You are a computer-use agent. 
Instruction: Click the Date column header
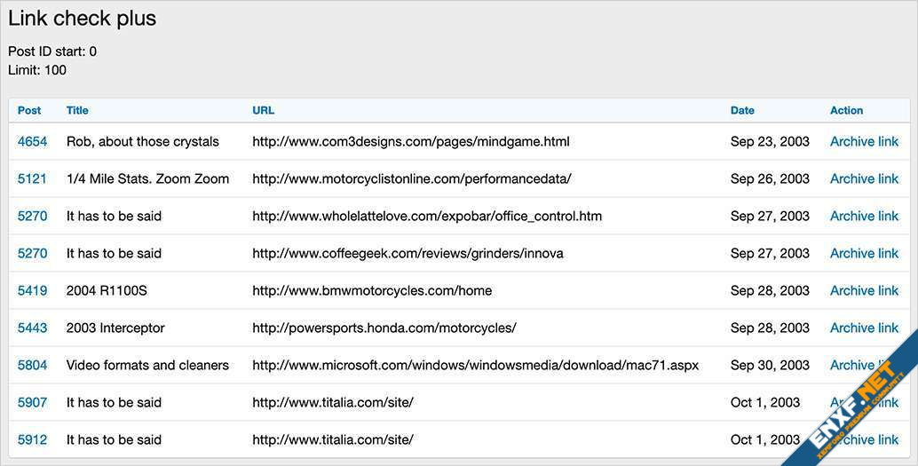coord(742,110)
